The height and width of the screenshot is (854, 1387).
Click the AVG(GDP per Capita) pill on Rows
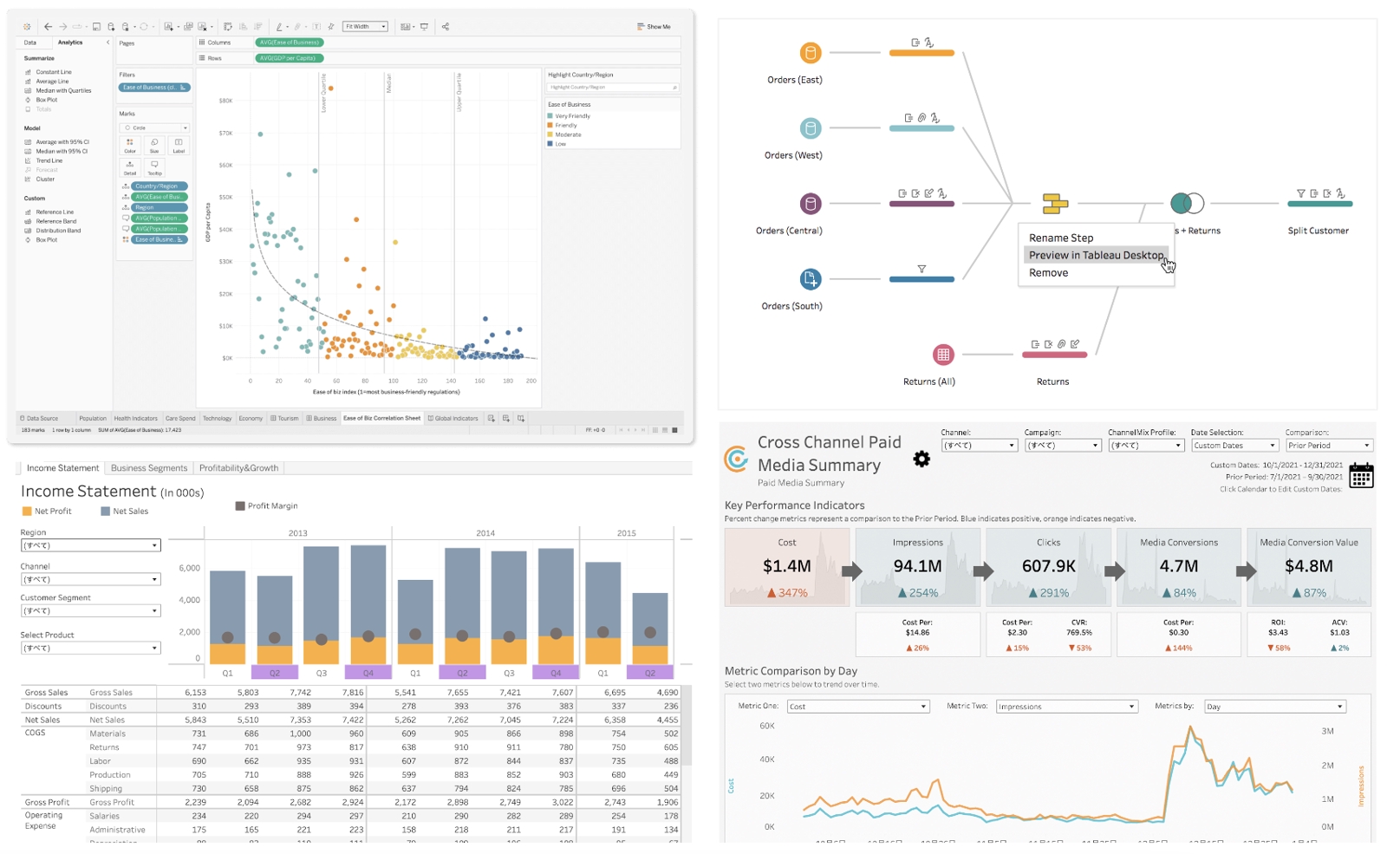click(289, 58)
